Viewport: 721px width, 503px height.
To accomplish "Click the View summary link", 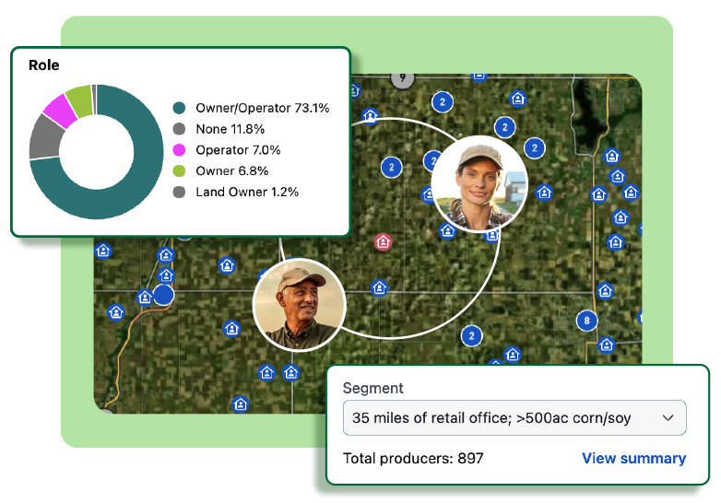I will point(633,458).
